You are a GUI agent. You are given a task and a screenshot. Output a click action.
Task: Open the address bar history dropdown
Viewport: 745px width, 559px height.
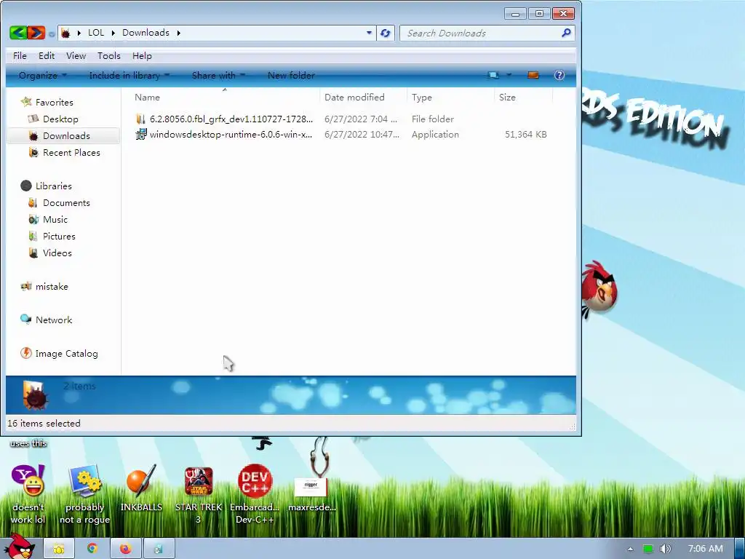(369, 33)
